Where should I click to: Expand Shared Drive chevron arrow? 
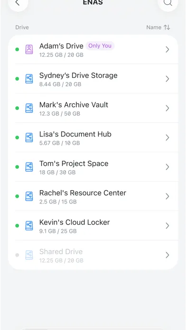pos(167,255)
